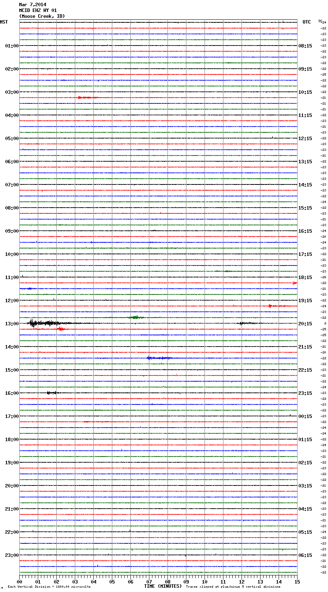The width and height of the screenshot is (328, 592).
Task: Select the 00:15 UTC row label
Action: point(305,416)
